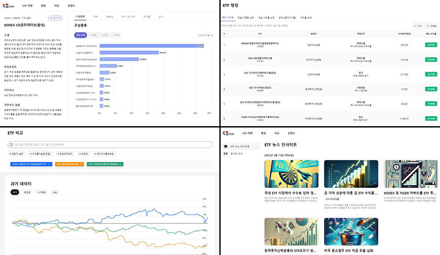Select the 상위 10개 holdings filter pill

pos(81,35)
